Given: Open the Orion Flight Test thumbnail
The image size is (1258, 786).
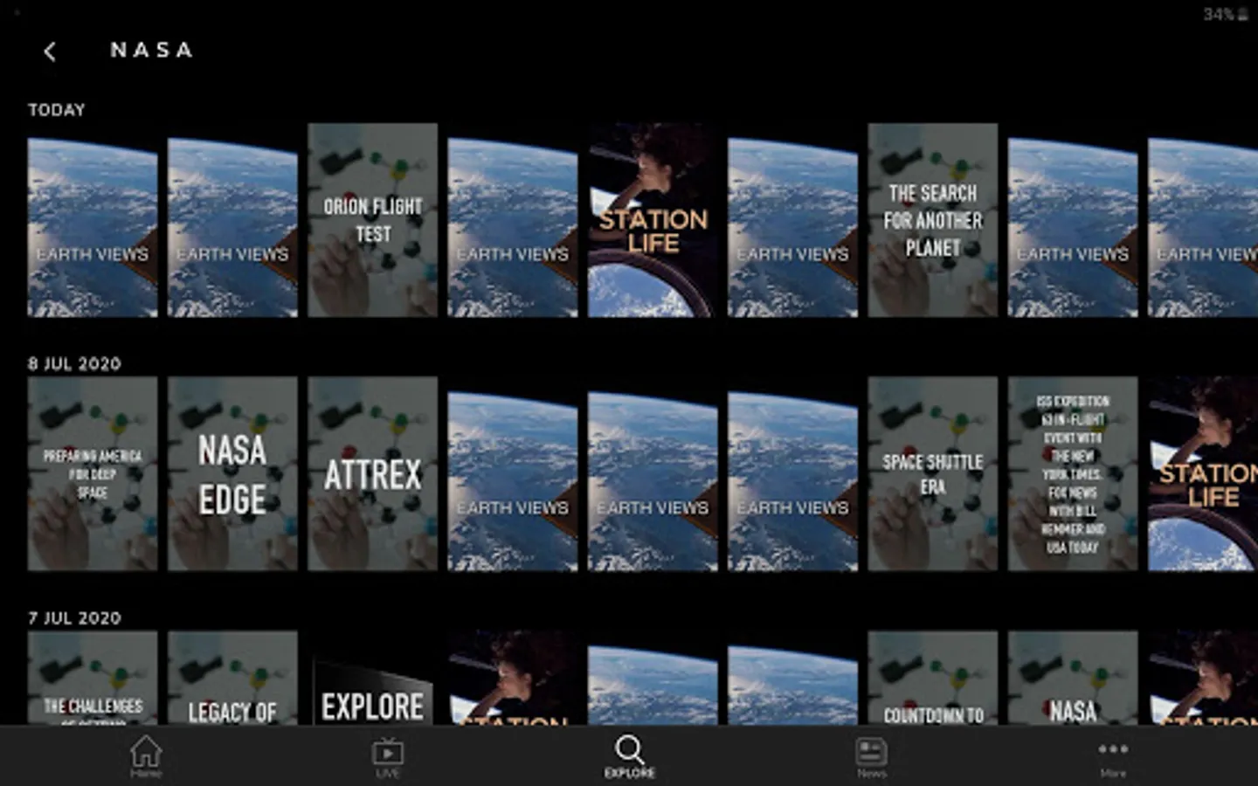Looking at the screenshot, I should pos(373,220).
